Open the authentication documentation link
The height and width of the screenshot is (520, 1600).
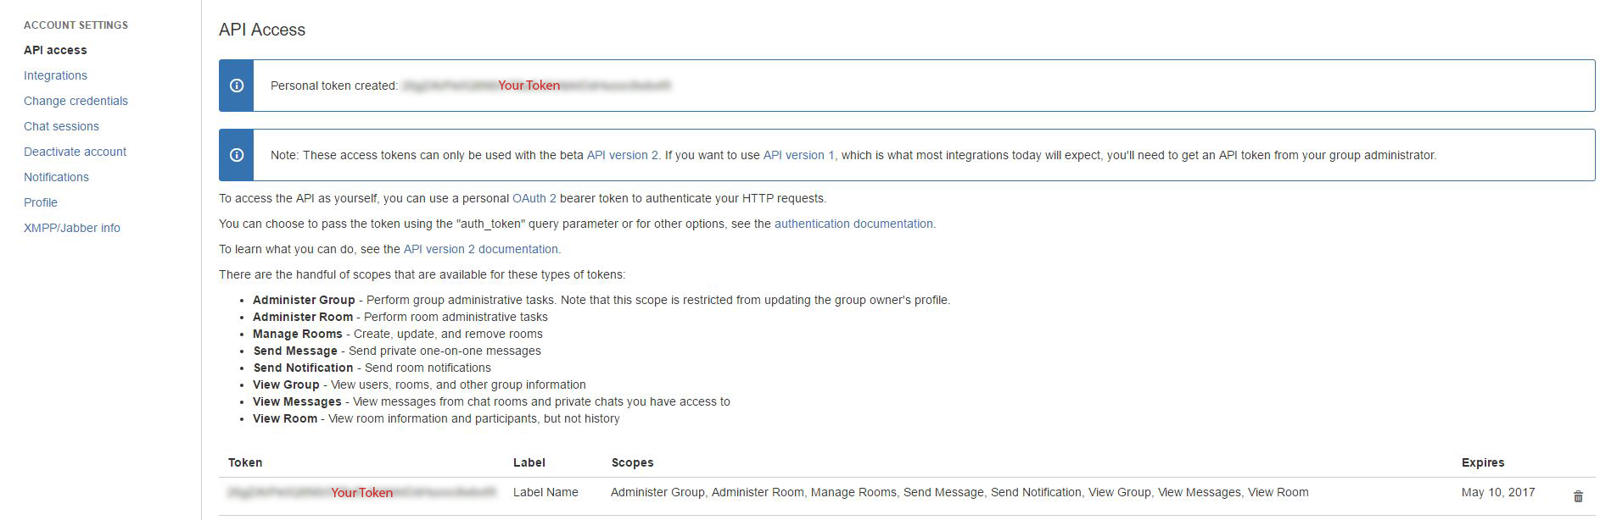coord(853,224)
